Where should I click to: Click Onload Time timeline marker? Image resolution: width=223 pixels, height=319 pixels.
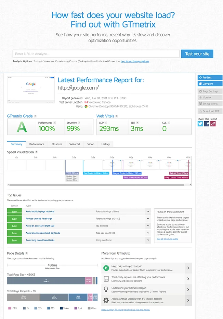[179, 173]
